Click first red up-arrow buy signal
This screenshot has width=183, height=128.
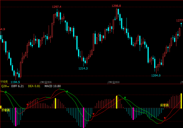pos(27,104)
